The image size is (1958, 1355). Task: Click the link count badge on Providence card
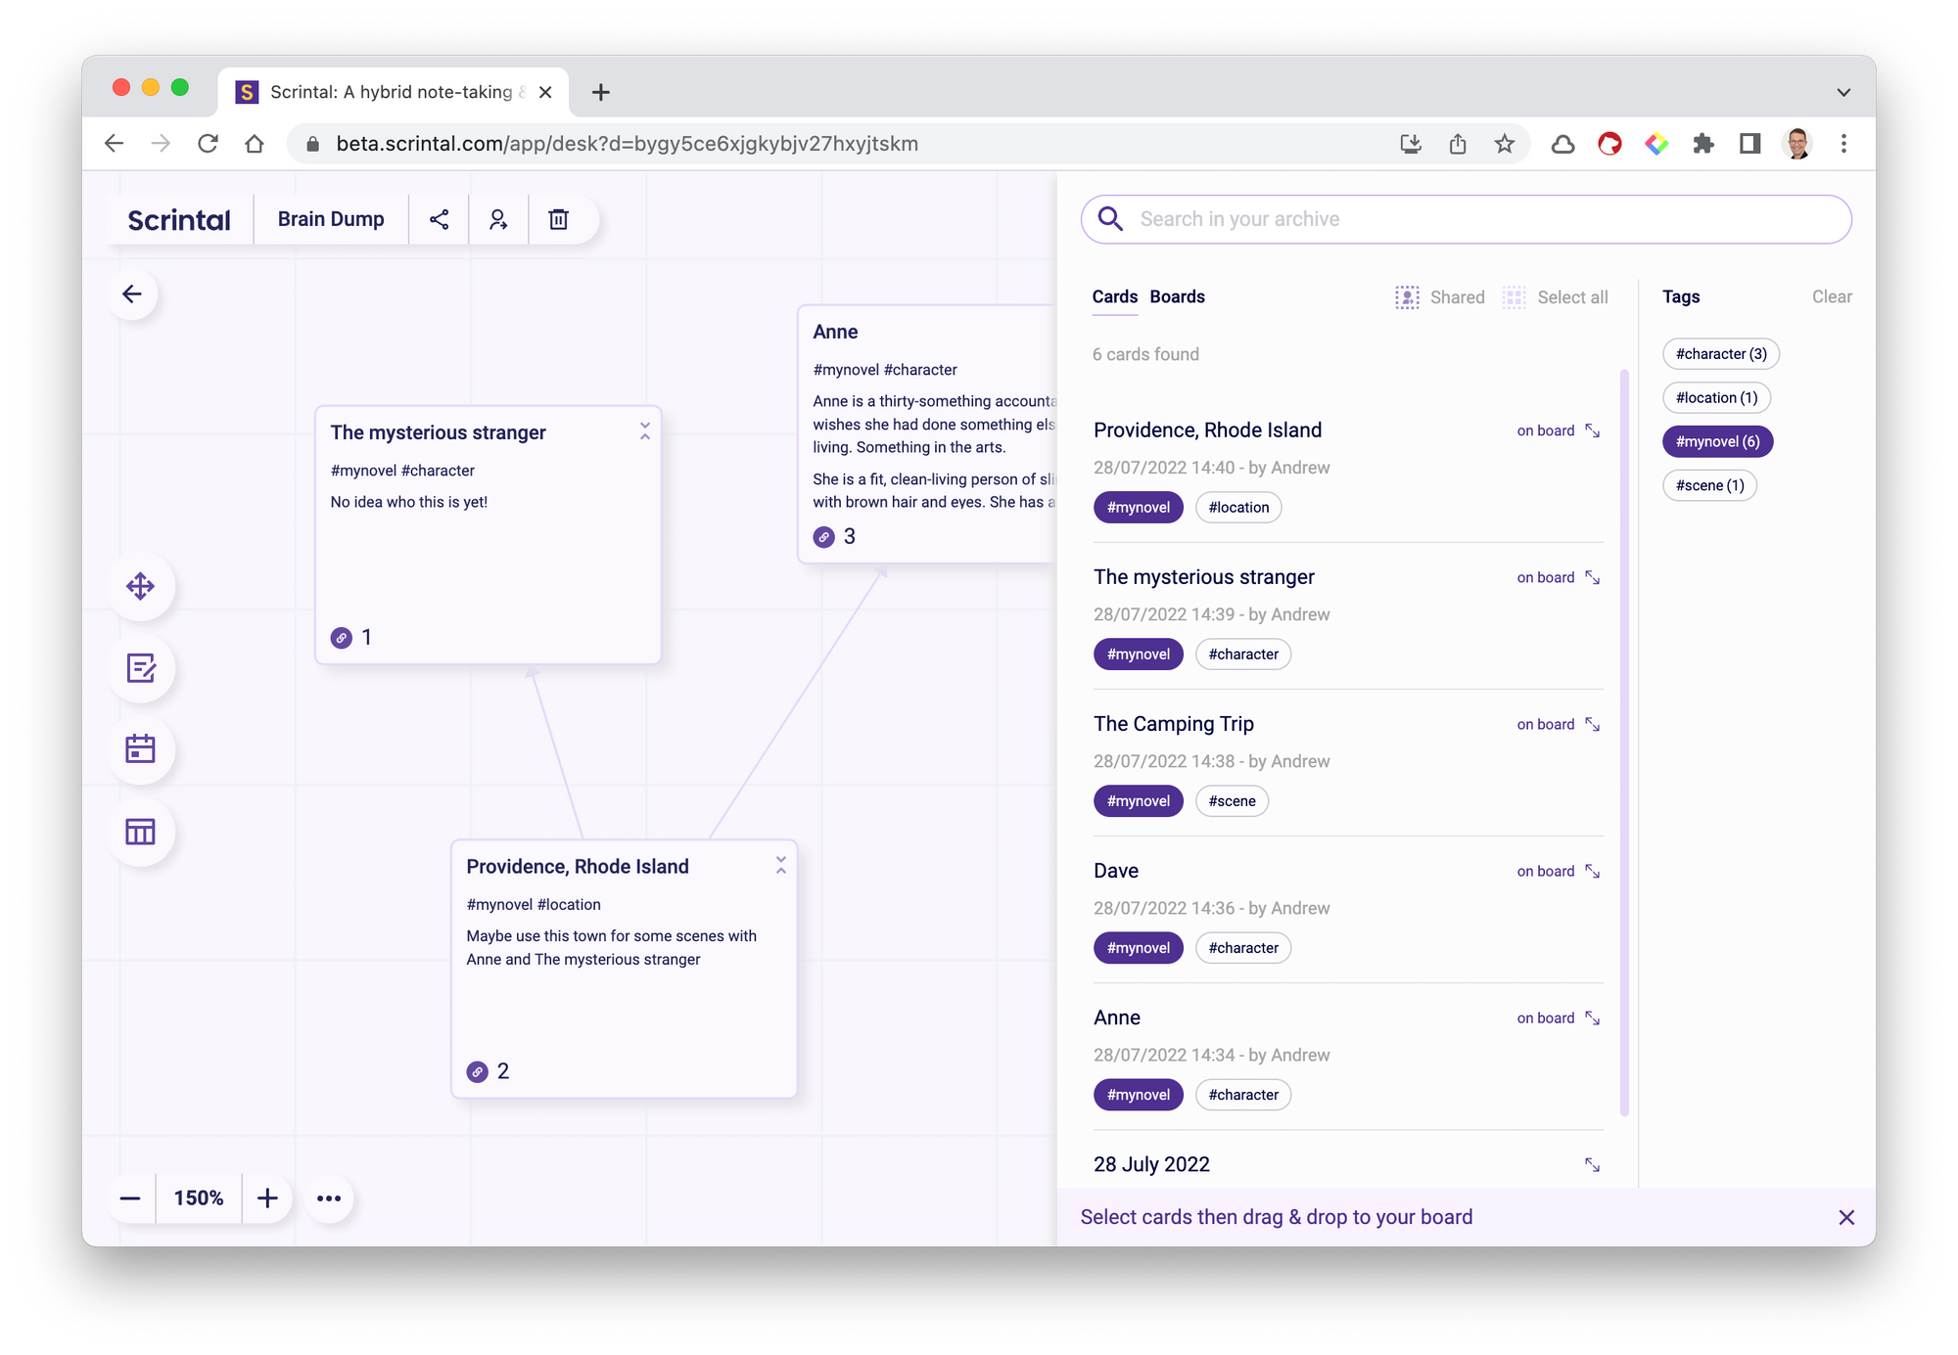478,1071
